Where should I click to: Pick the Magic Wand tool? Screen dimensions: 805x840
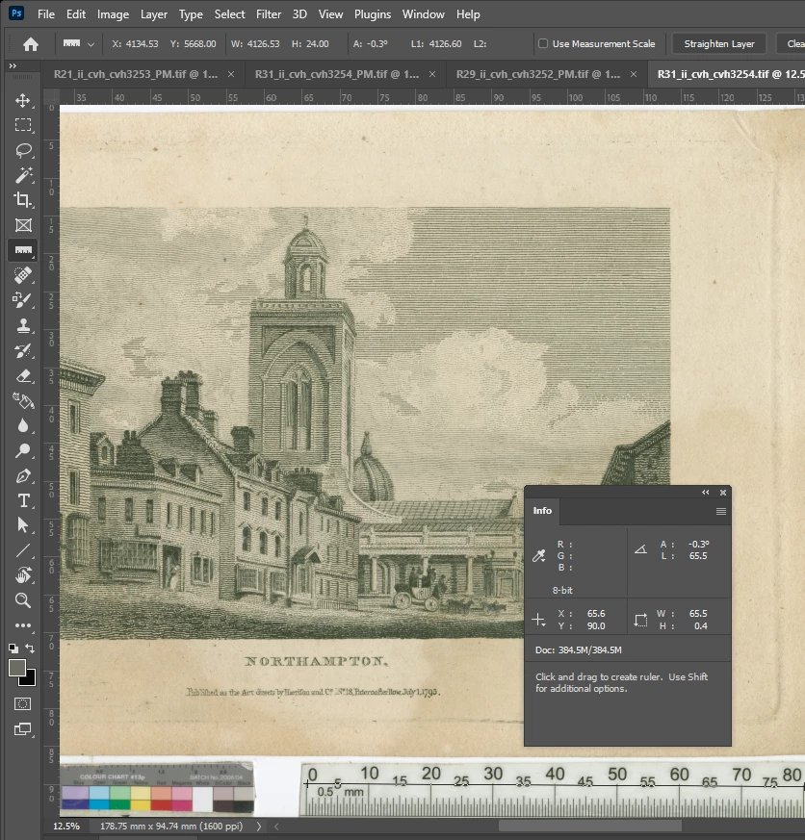click(23, 175)
